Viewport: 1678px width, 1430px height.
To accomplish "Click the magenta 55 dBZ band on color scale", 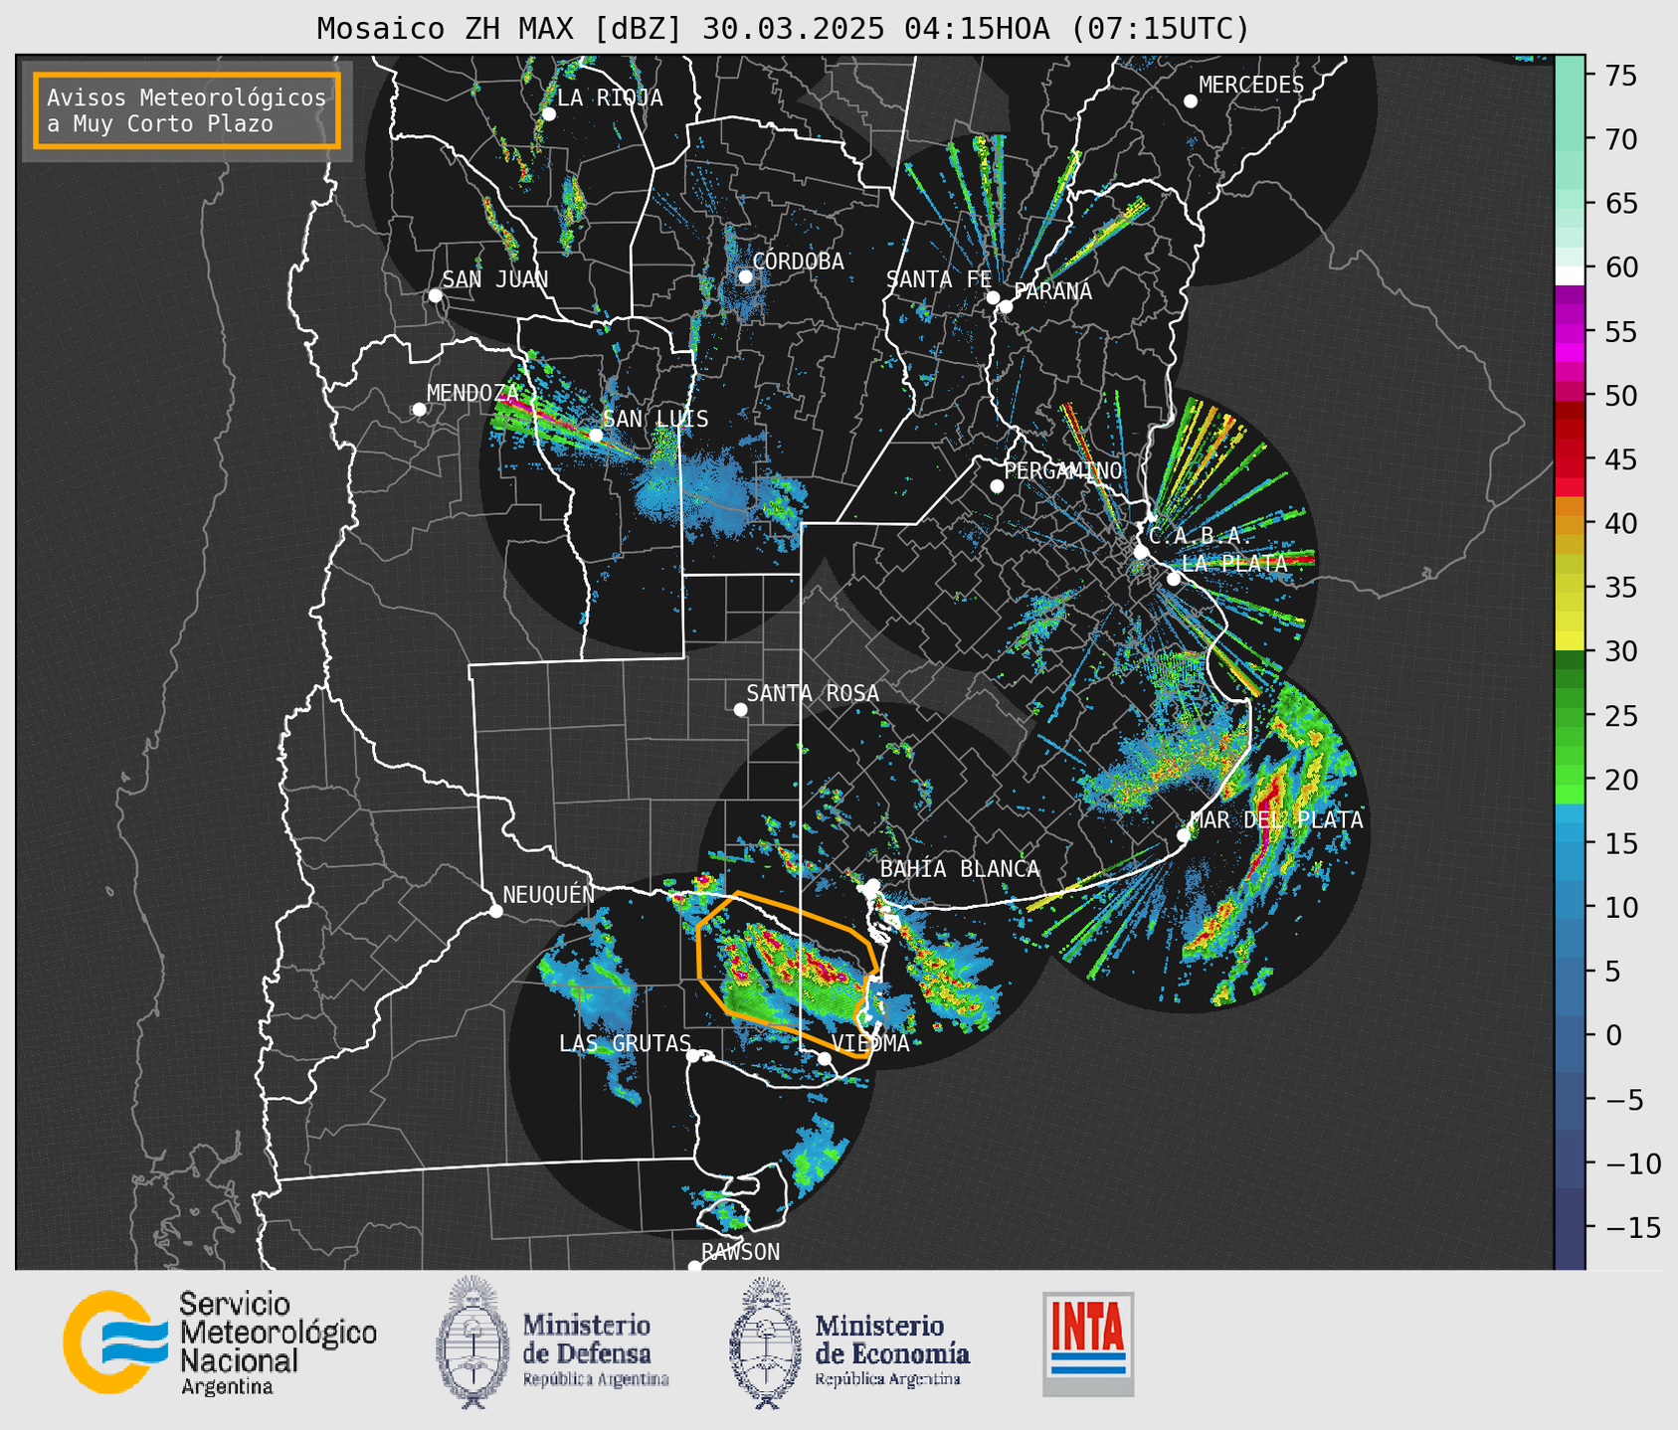I will tap(1570, 333).
